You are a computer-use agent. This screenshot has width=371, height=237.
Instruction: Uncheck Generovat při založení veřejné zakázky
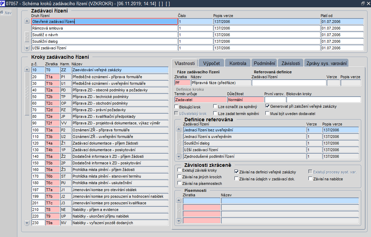click(267, 106)
